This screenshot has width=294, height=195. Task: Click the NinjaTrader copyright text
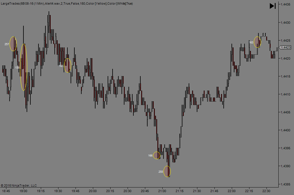click(19, 185)
